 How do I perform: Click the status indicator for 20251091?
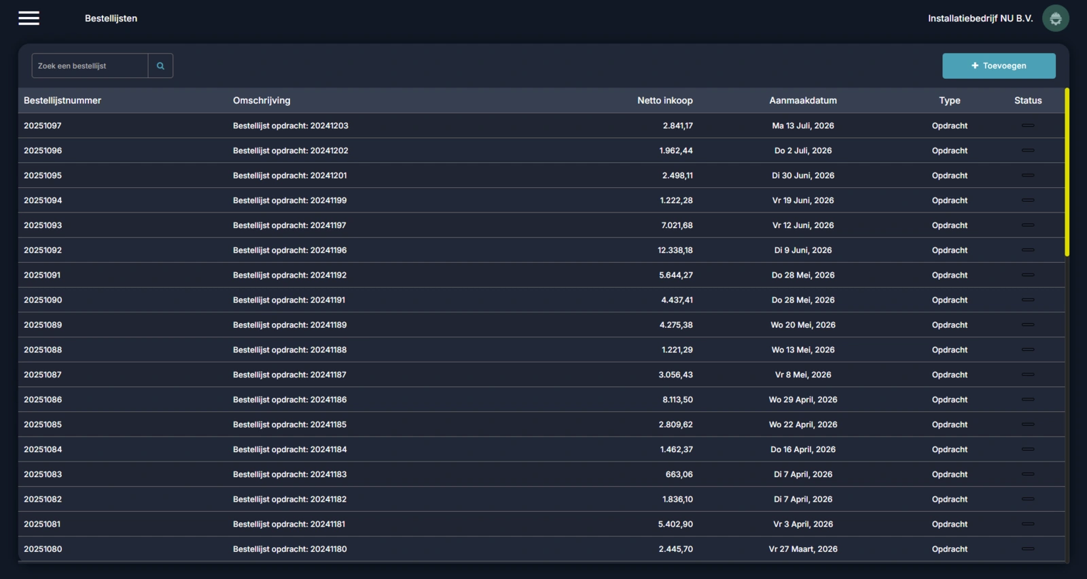[1028, 275]
